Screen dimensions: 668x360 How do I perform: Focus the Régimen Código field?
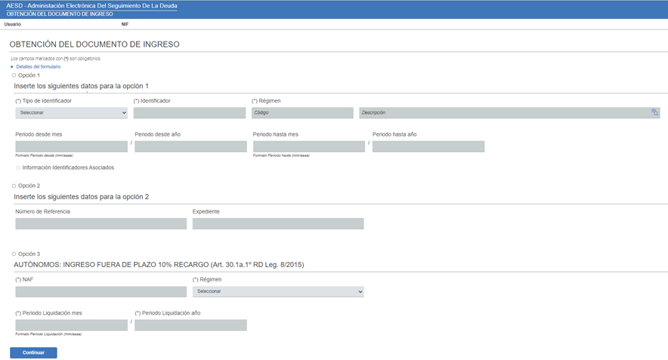tap(302, 112)
